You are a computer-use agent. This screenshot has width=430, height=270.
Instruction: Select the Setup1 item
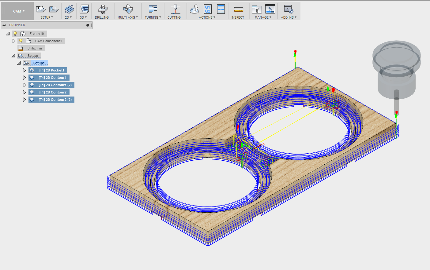click(x=39, y=63)
